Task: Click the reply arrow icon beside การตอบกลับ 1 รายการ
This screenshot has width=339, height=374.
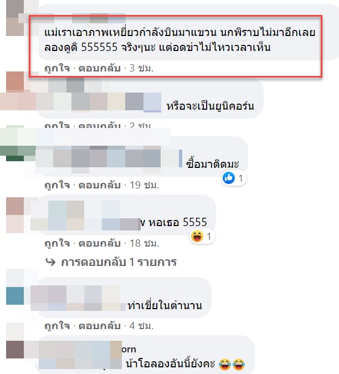Action: [50, 262]
